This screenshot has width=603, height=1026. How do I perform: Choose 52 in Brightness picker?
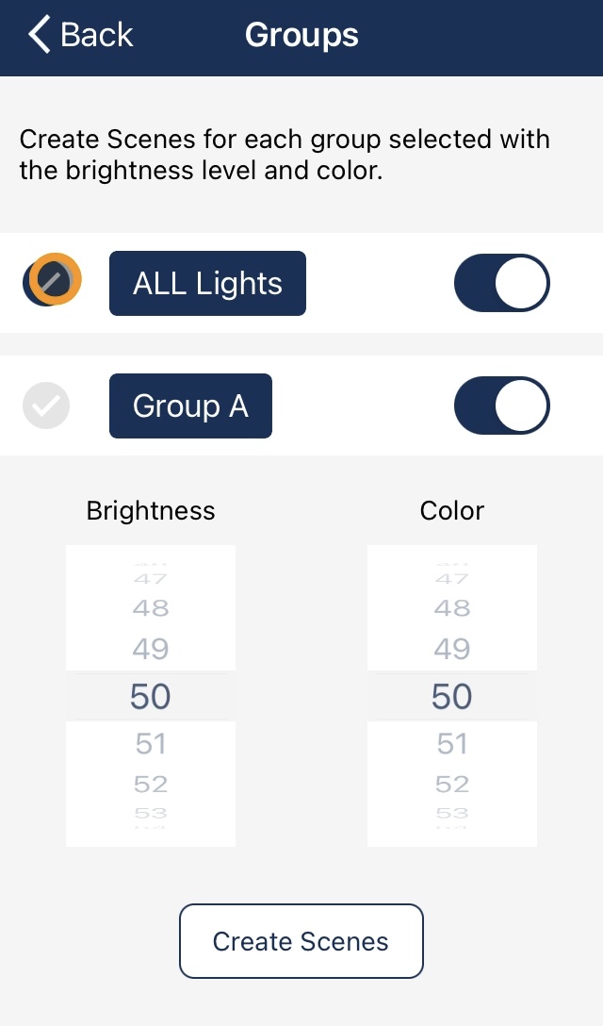pyautogui.click(x=151, y=784)
